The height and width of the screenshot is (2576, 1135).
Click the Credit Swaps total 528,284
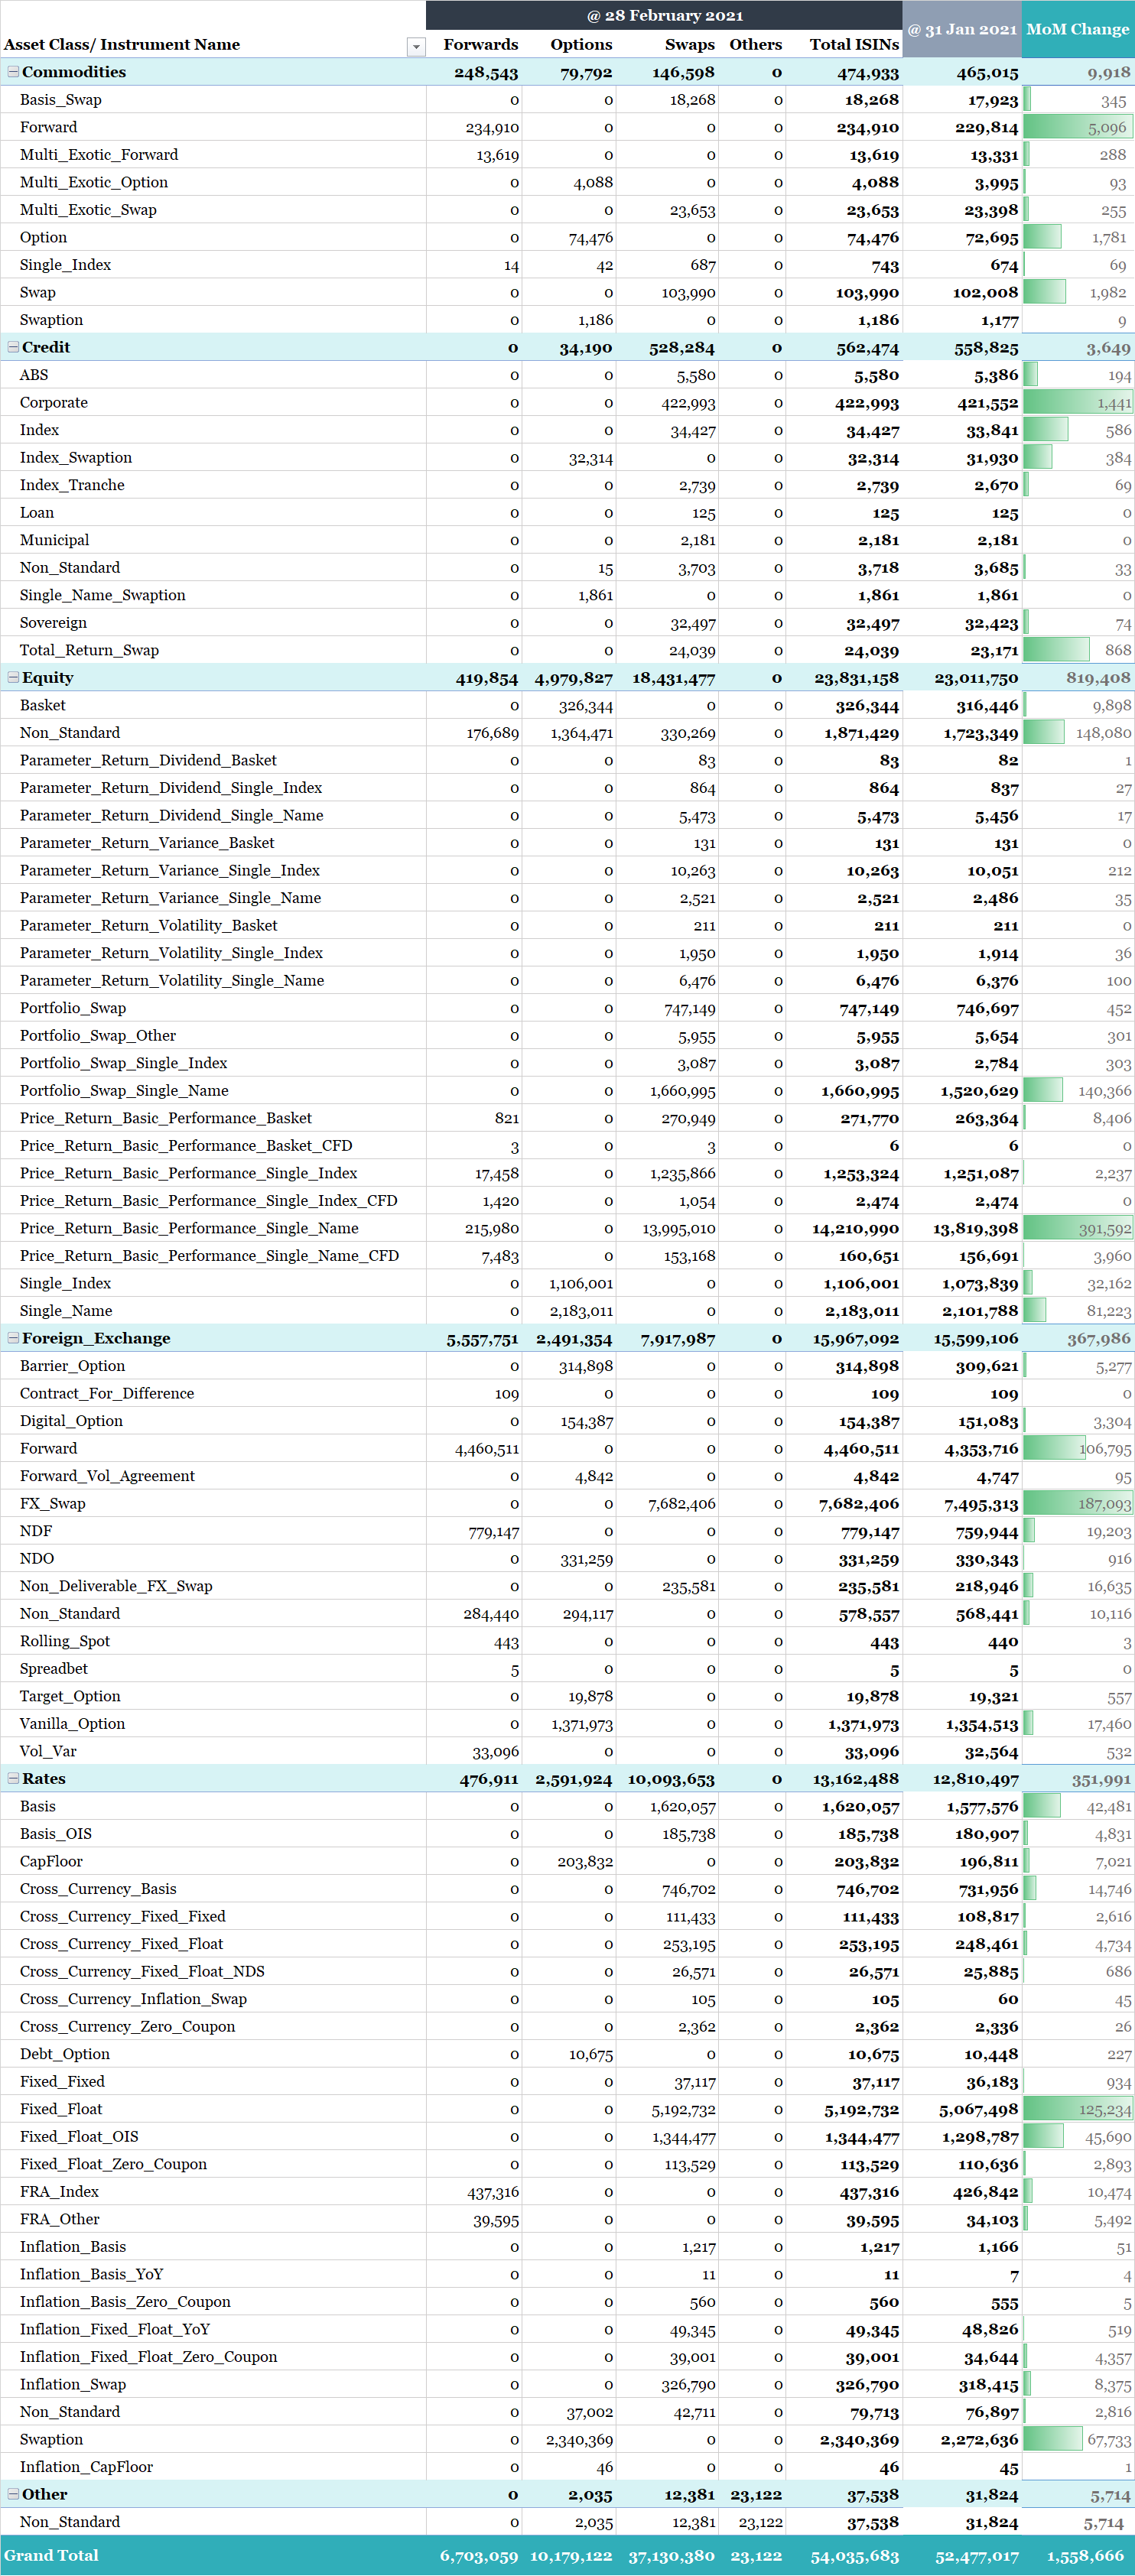682,348
